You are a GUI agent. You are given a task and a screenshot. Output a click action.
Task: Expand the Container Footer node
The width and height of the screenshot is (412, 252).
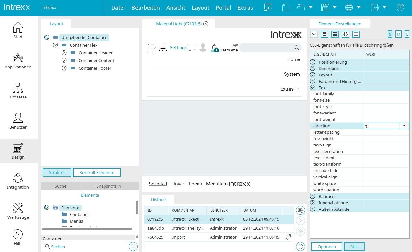(64, 68)
